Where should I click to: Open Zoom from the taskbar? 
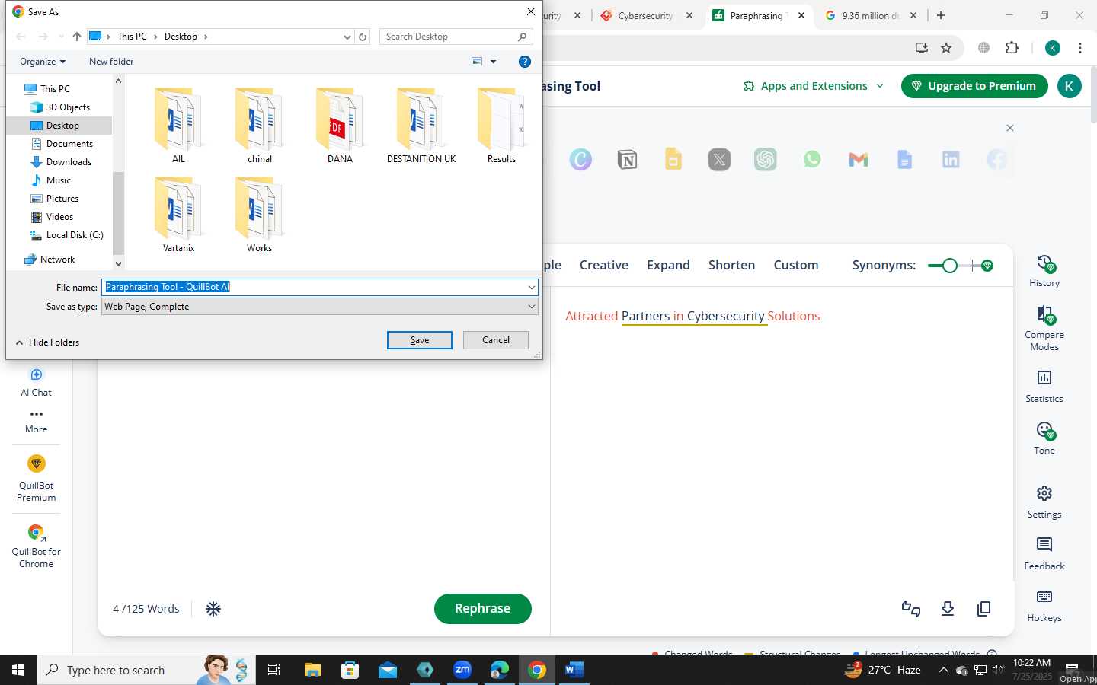462,670
